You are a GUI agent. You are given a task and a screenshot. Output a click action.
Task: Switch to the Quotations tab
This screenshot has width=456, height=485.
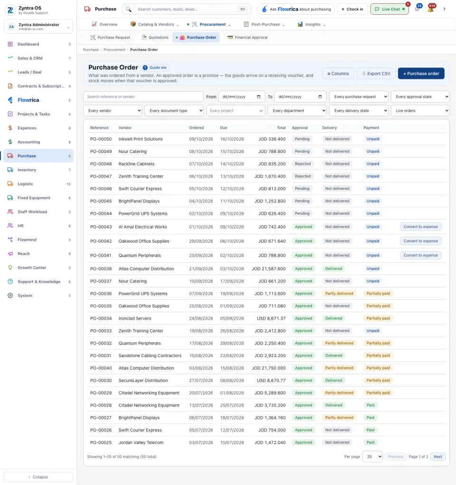click(x=155, y=38)
